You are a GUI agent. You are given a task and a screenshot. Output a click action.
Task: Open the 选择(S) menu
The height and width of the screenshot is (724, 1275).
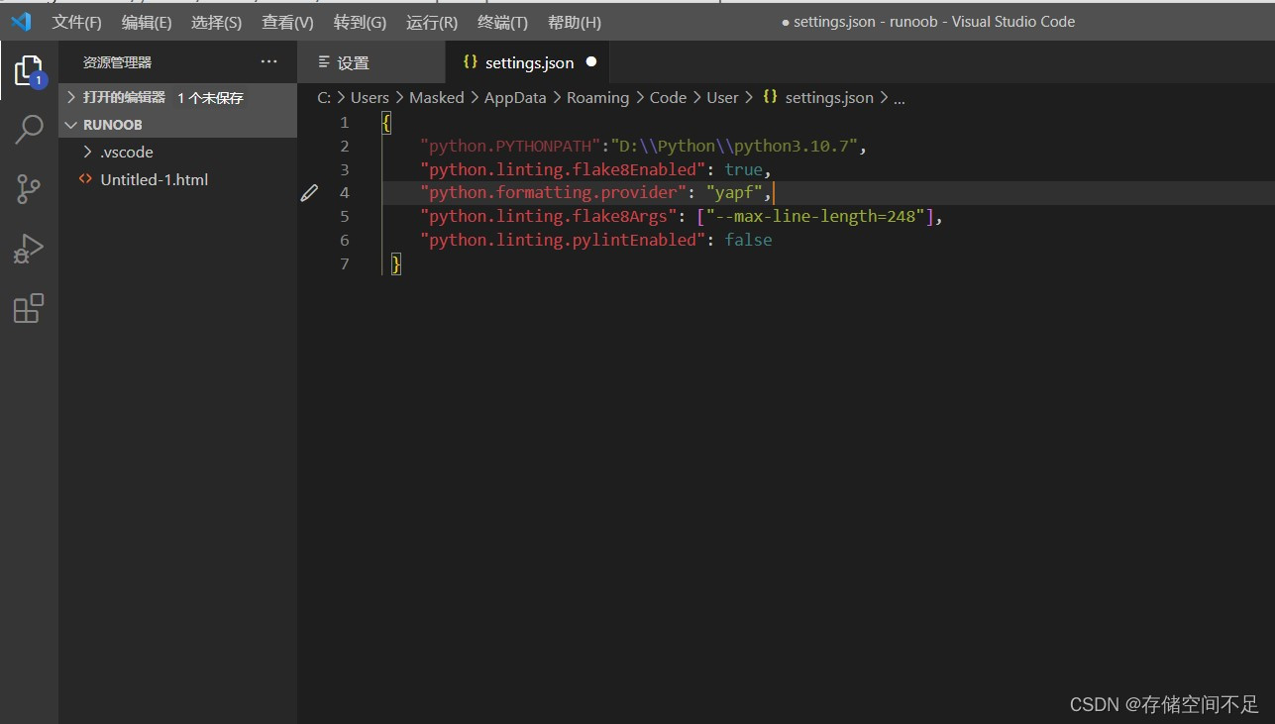point(216,22)
